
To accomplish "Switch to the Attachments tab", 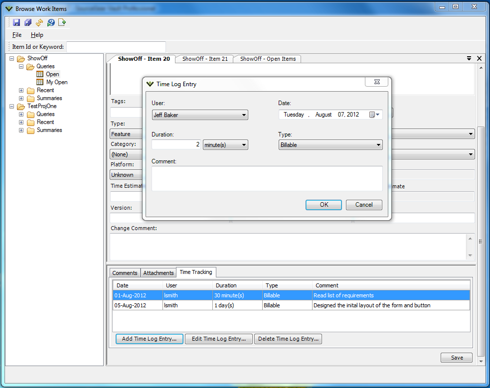I will 159,273.
